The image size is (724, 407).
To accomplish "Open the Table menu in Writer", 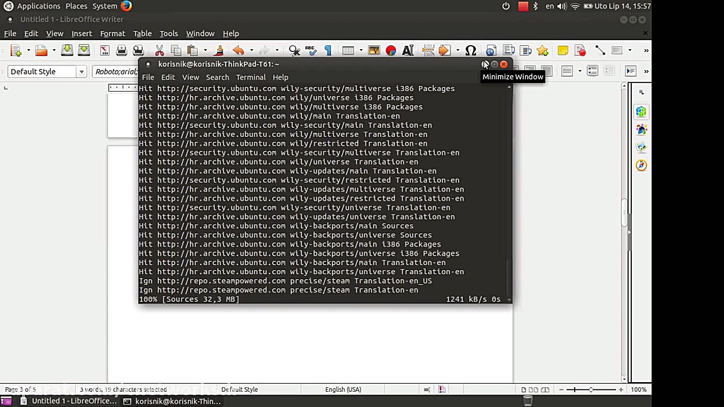I will pos(143,33).
